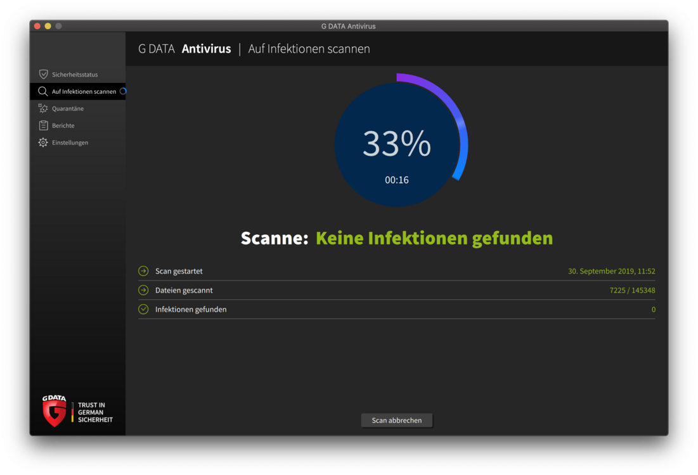This screenshot has height=475, width=698.
Task: Click the checkmark icon beside Infektionen gefunden
Action: (x=143, y=309)
